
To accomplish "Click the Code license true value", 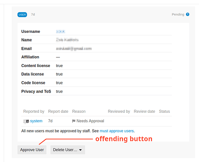I will 59,83.
